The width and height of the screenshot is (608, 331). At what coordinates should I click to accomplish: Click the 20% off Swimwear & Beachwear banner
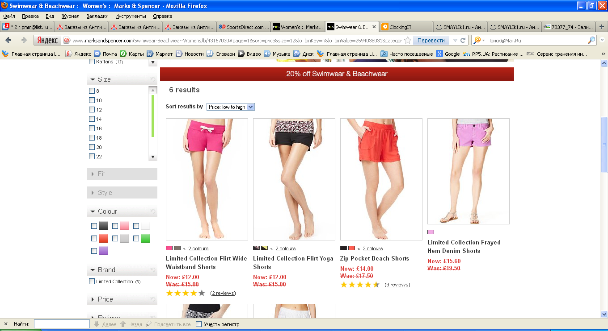click(337, 74)
